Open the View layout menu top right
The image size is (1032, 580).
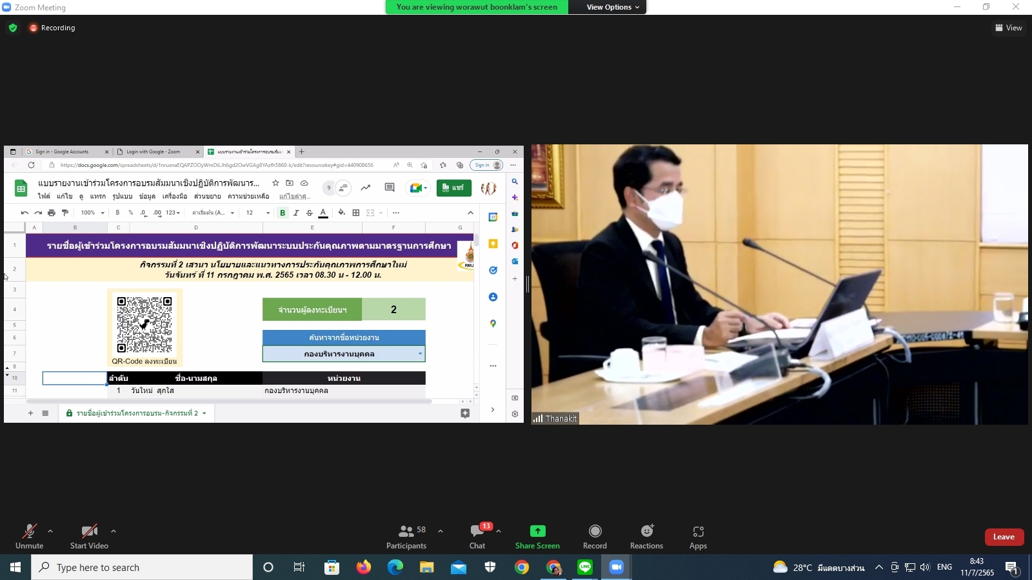(x=1009, y=28)
